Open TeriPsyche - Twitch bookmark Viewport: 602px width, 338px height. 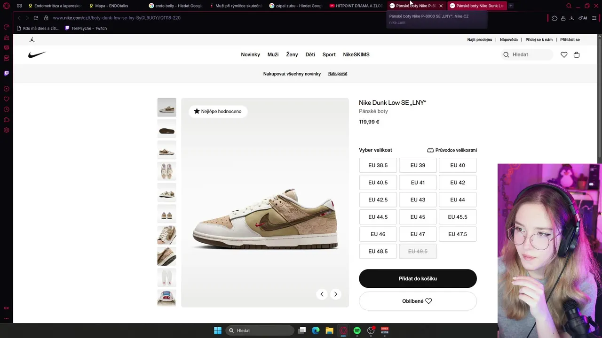tap(86, 28)
